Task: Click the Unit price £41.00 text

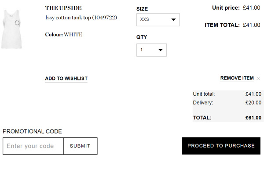Action: tap(236, 8)
